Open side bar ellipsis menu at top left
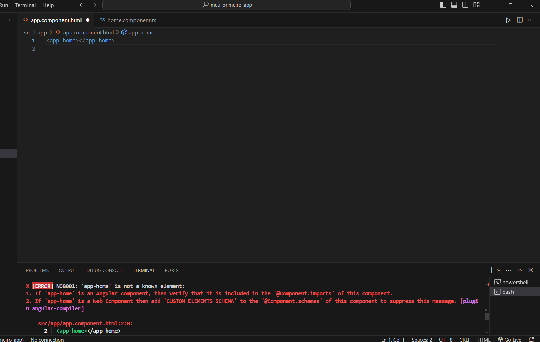 (x=7, y=20)
